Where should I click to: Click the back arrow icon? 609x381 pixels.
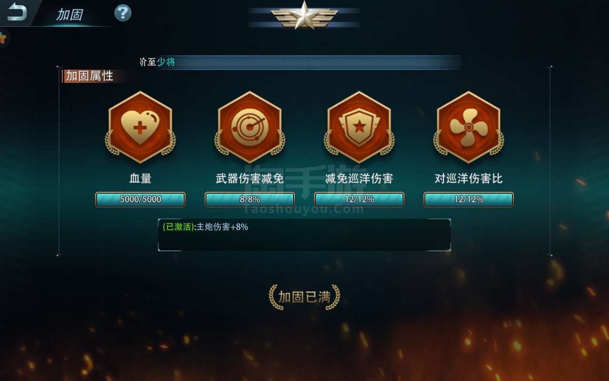pyautogui.click(x=16, y=11)
